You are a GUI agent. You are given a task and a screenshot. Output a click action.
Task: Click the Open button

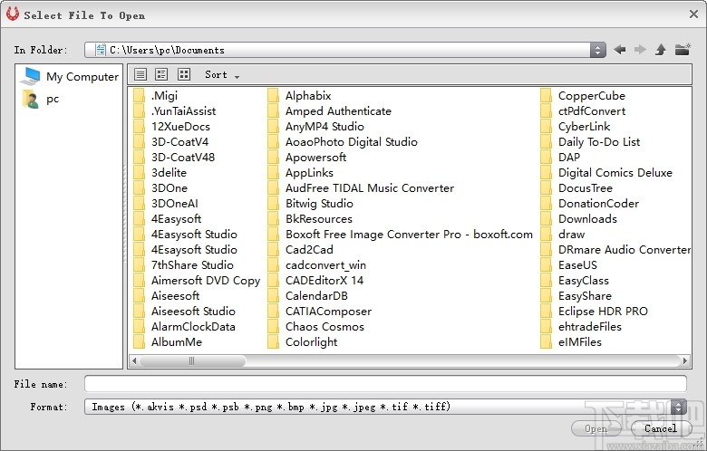point(596,428)
